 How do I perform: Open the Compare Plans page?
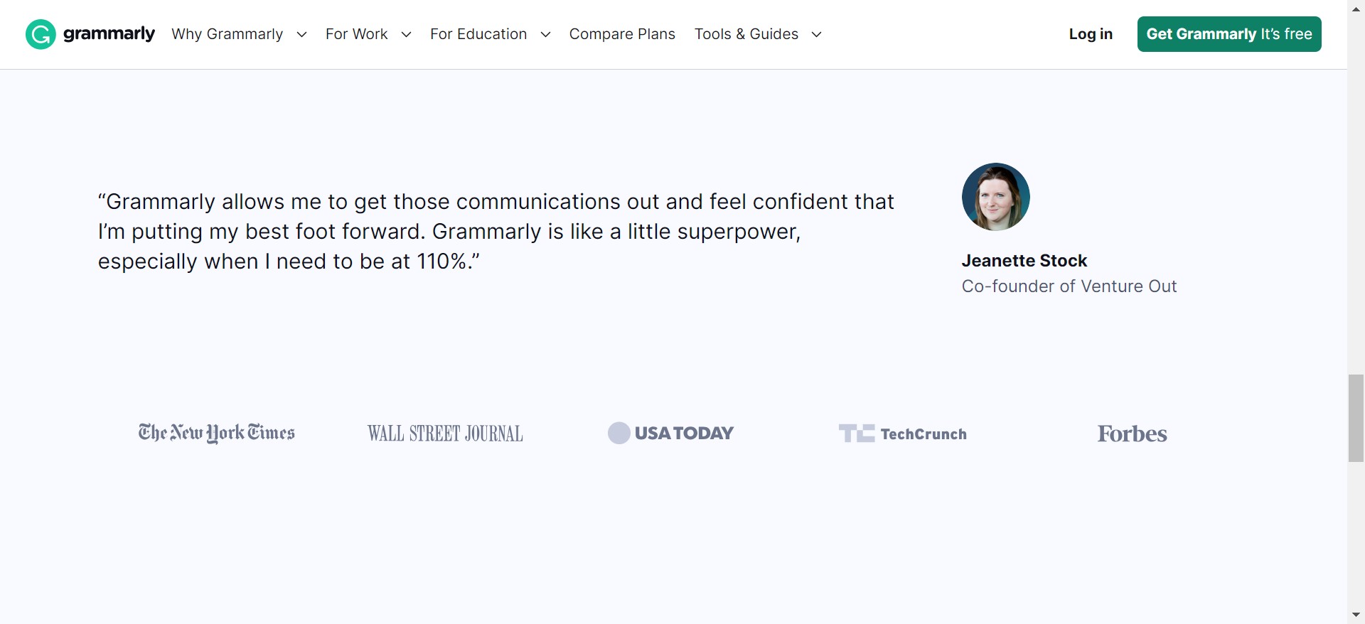(622, 34)
